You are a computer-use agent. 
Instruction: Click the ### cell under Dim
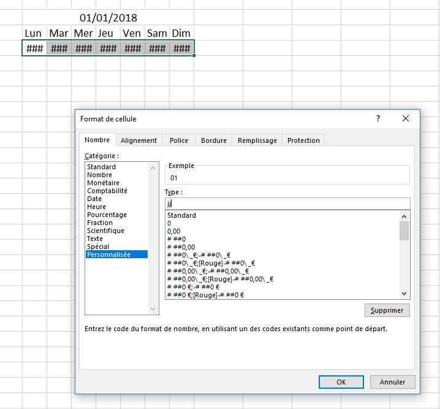tap(181, 48)
